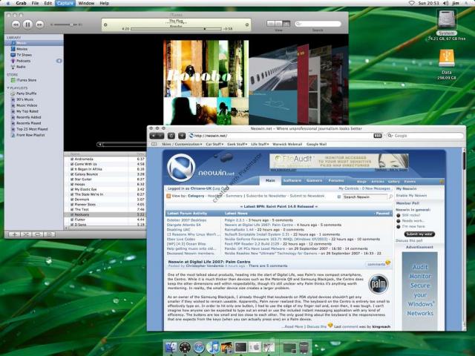
Task: Open Front Row Playlist
Action: [30, 135]
